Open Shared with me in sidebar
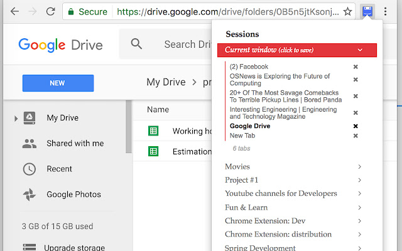The height and width of the screenshot is (251, 402). coord(75,143)
